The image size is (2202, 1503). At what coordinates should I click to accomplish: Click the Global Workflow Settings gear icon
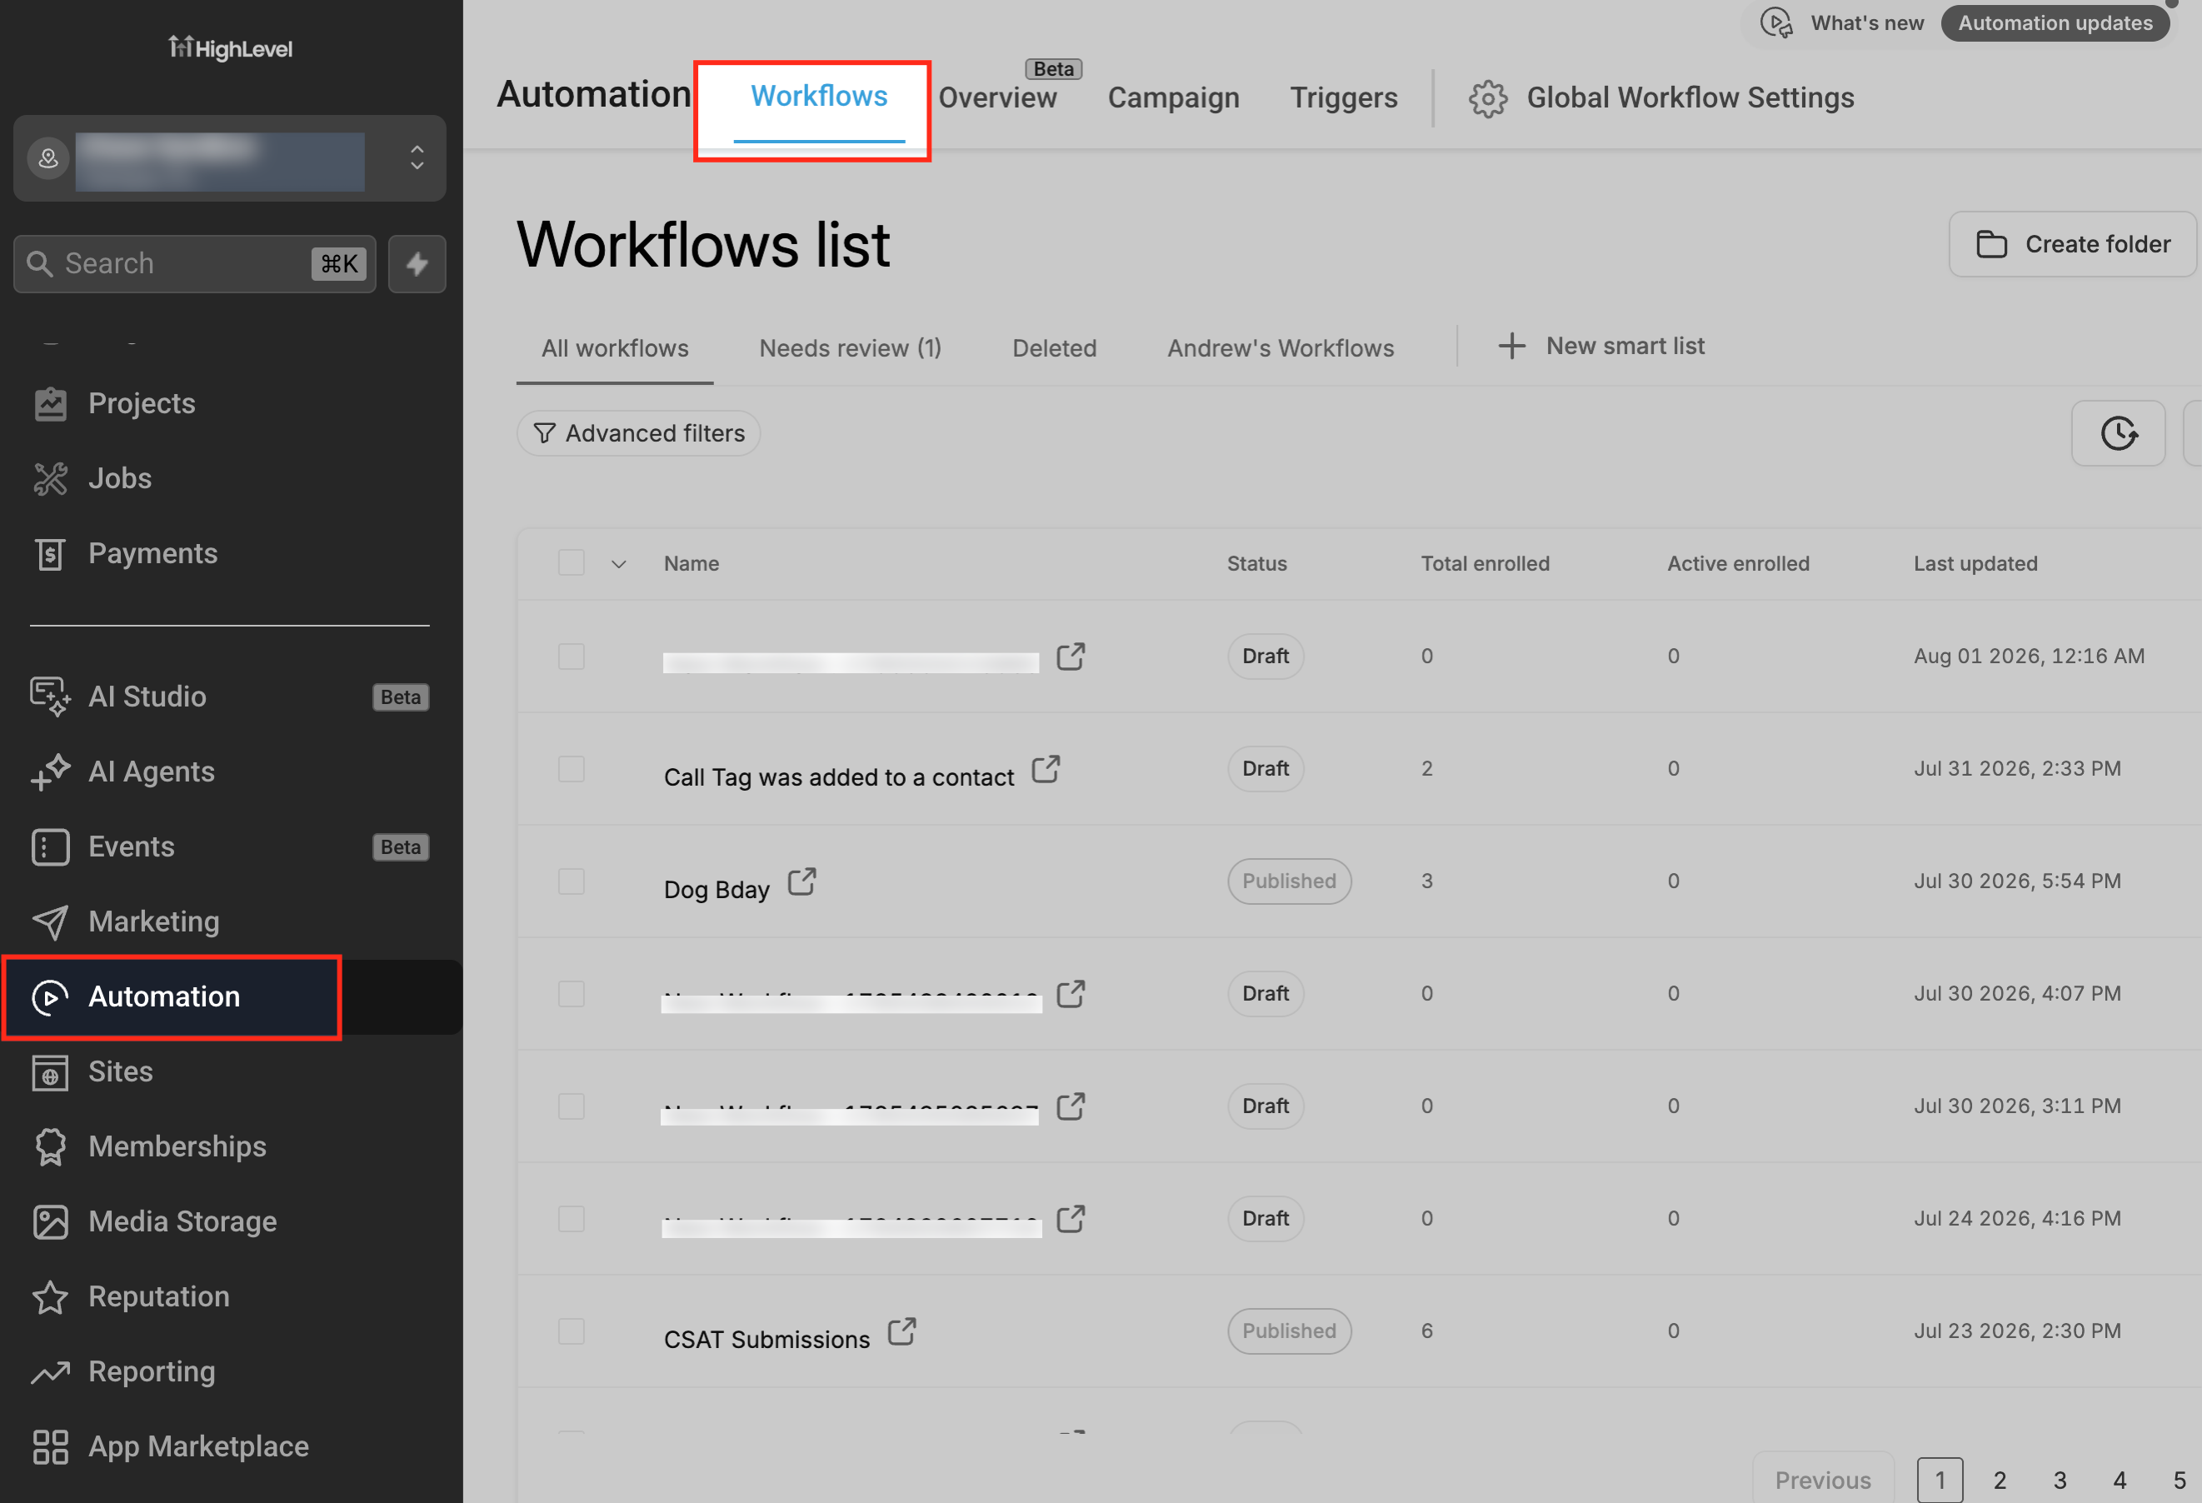(1488, 98)
